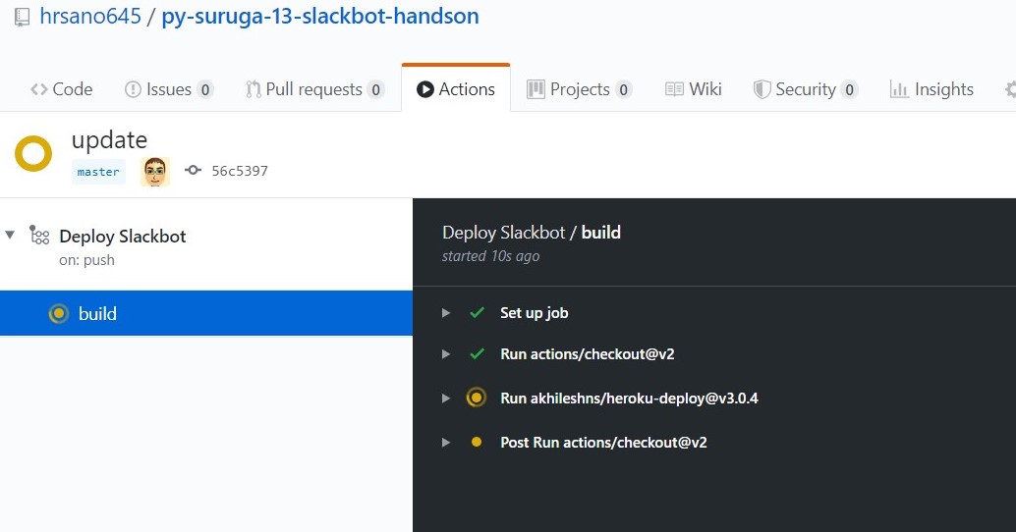Click the build job running status icon

point(58,314)
